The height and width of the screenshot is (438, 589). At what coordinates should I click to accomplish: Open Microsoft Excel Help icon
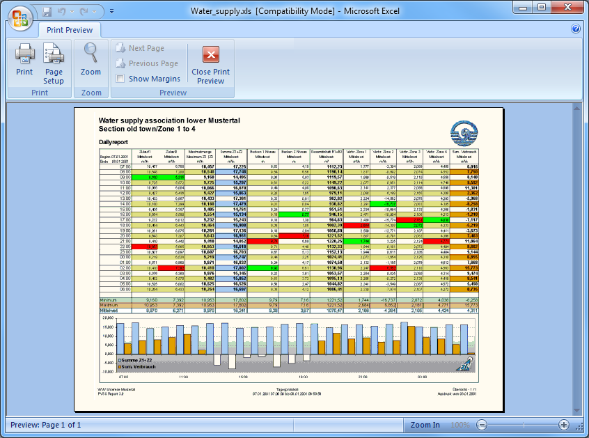576,29
